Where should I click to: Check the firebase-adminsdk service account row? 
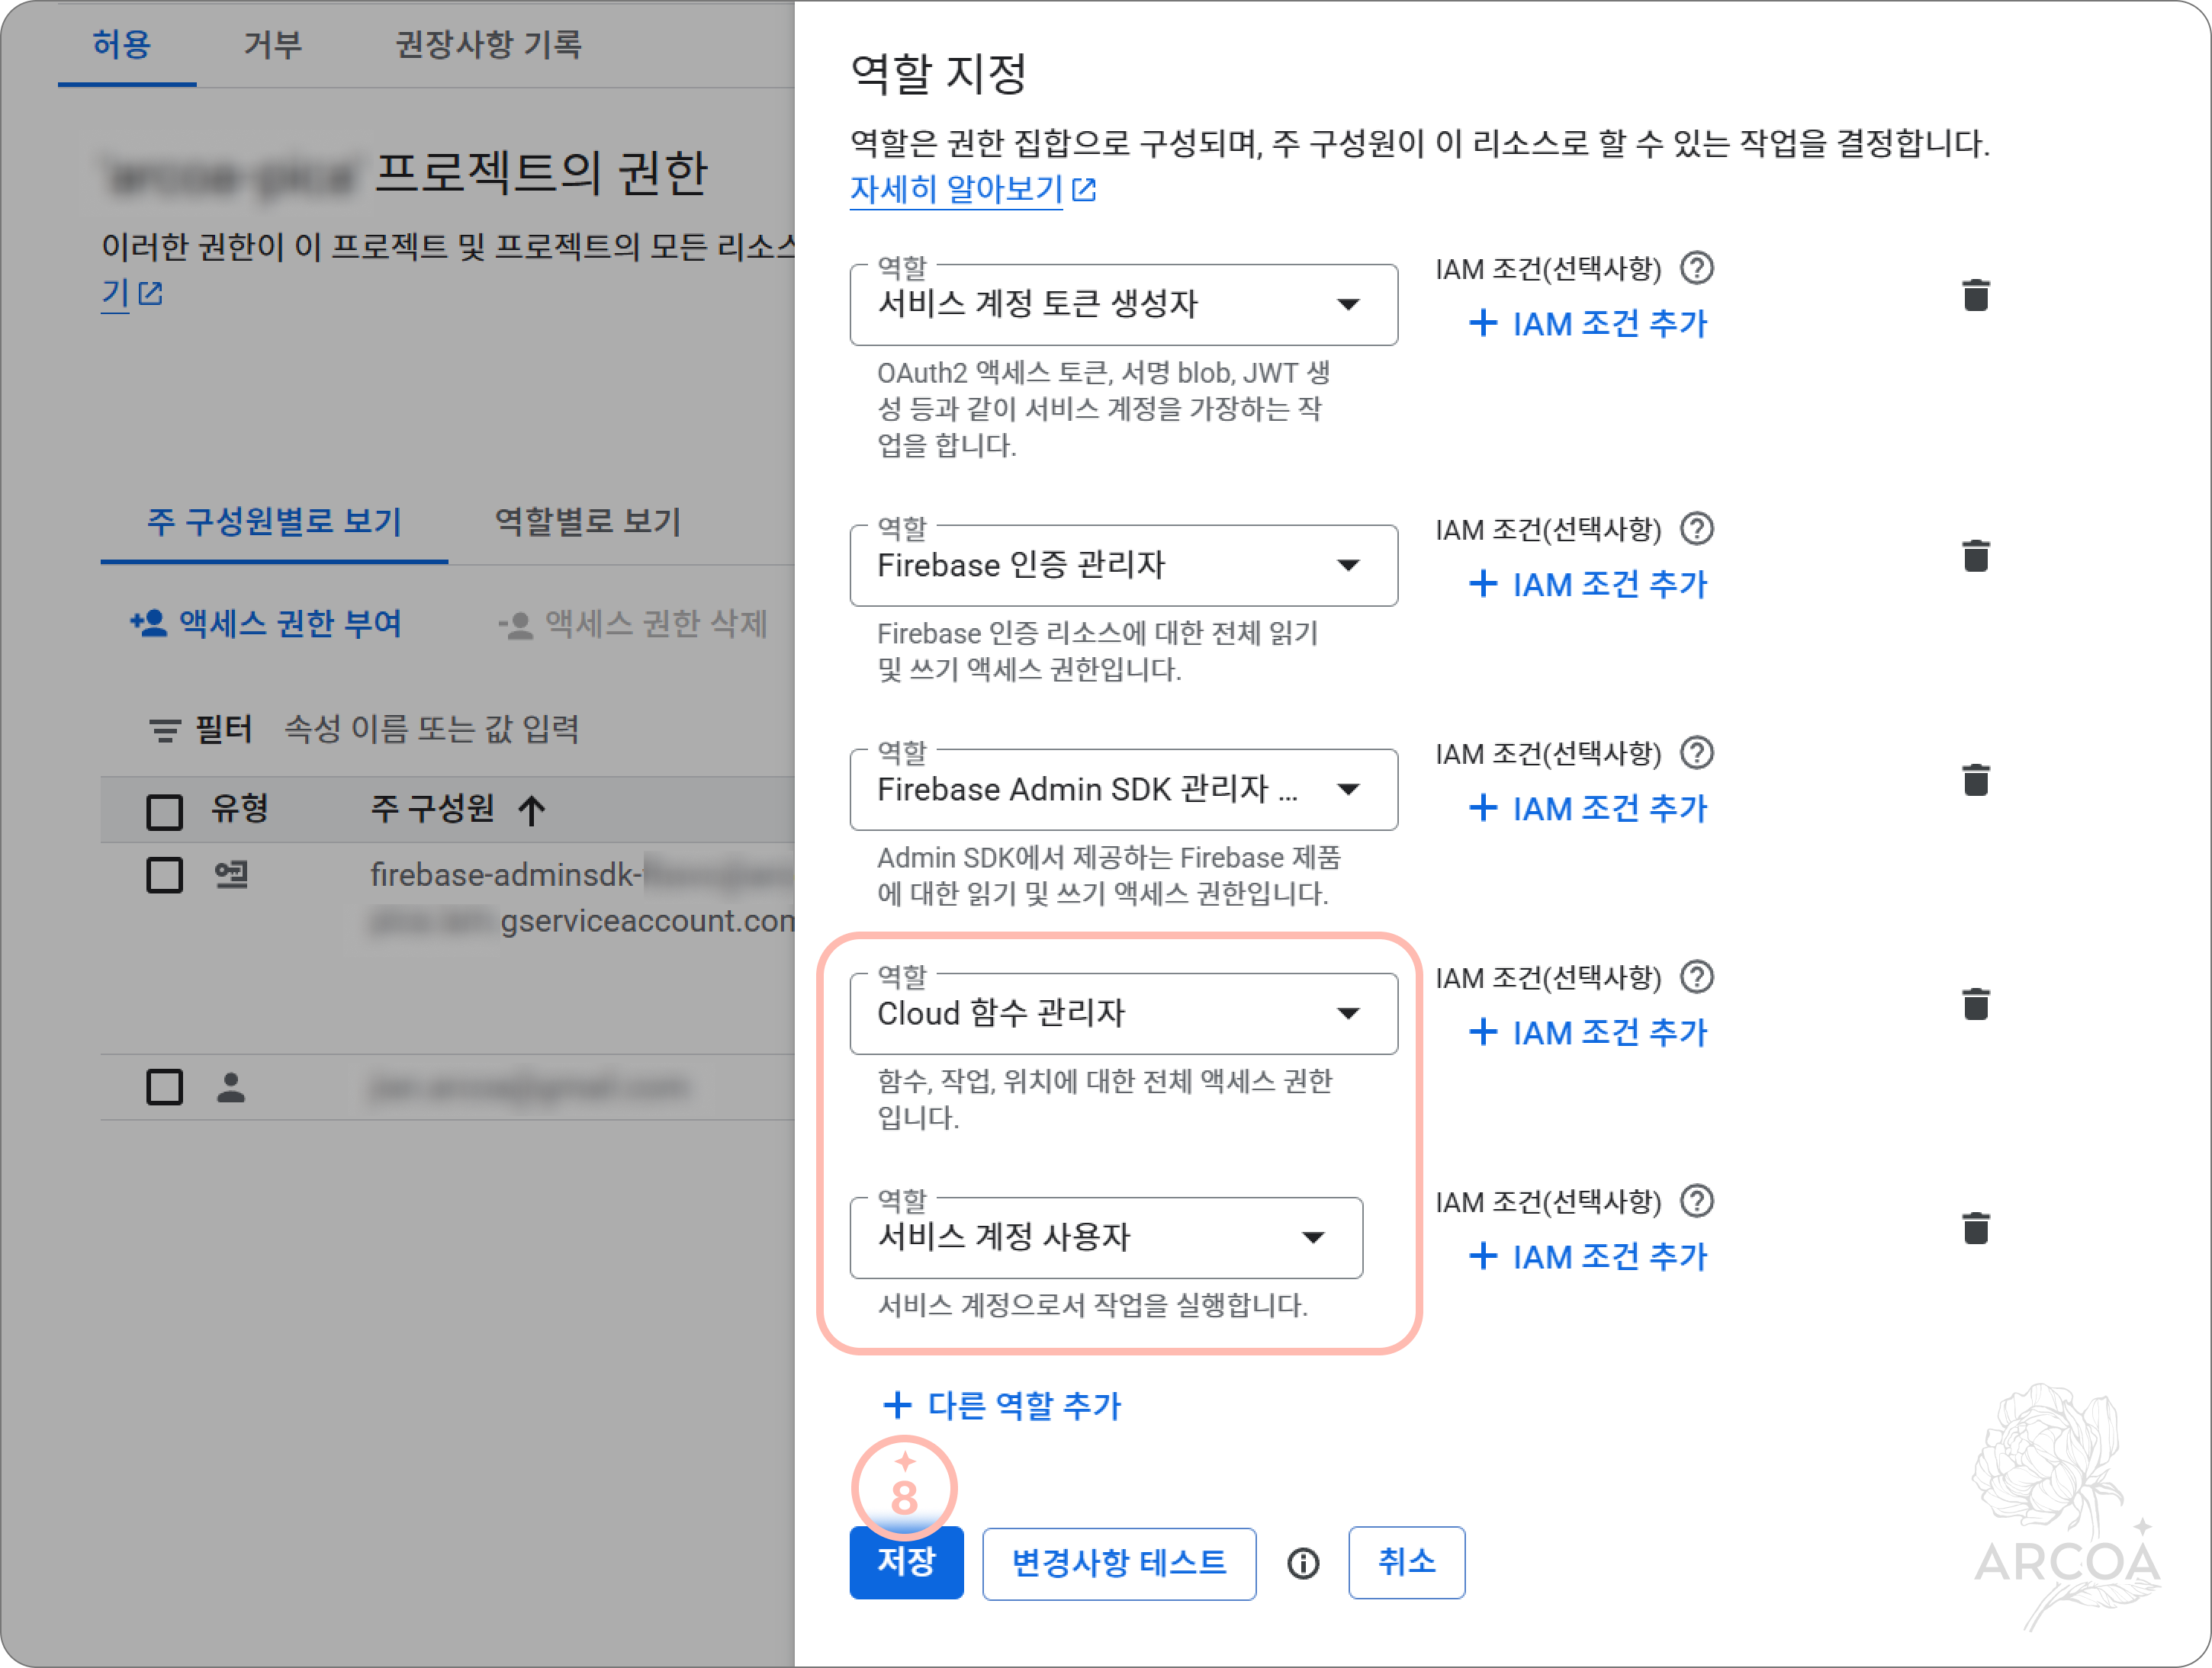click(165, 875)
